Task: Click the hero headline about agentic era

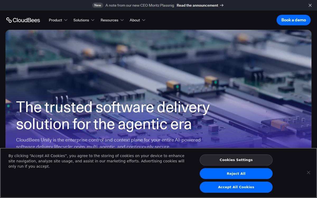Action: tap(113, 115)
